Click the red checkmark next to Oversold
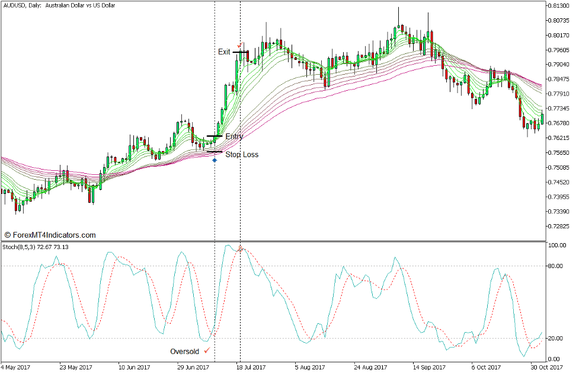 coord(207,350)
